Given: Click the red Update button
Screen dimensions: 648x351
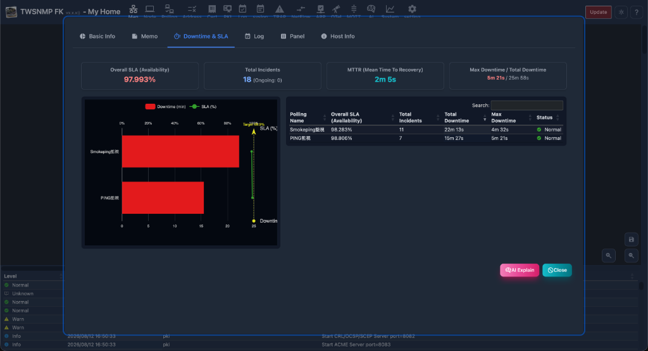Looking at the screenshot, I should (x=598, y=12).
